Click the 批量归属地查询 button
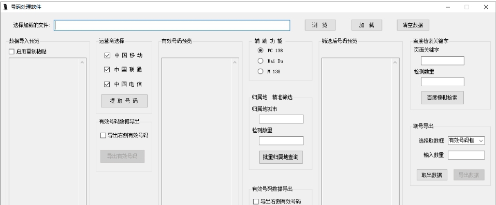 point(281,157)
